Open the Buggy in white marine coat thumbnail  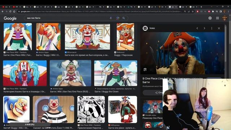tap(70, 73)
